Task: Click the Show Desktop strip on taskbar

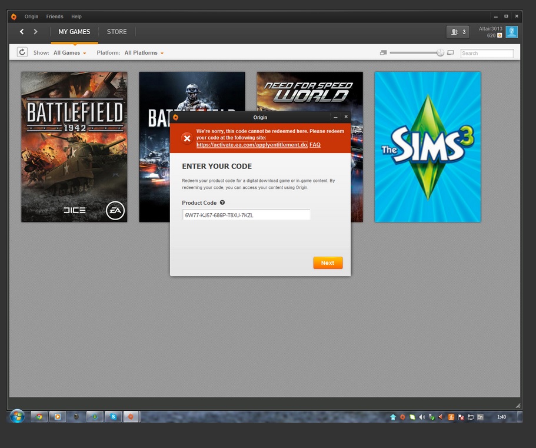Action: click(x=520, y=417)
